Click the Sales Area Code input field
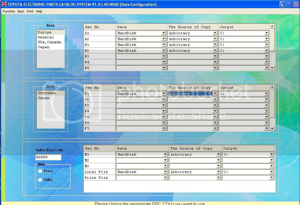The width and height of the screenshot is (300, 205). [x=48, y=157]
